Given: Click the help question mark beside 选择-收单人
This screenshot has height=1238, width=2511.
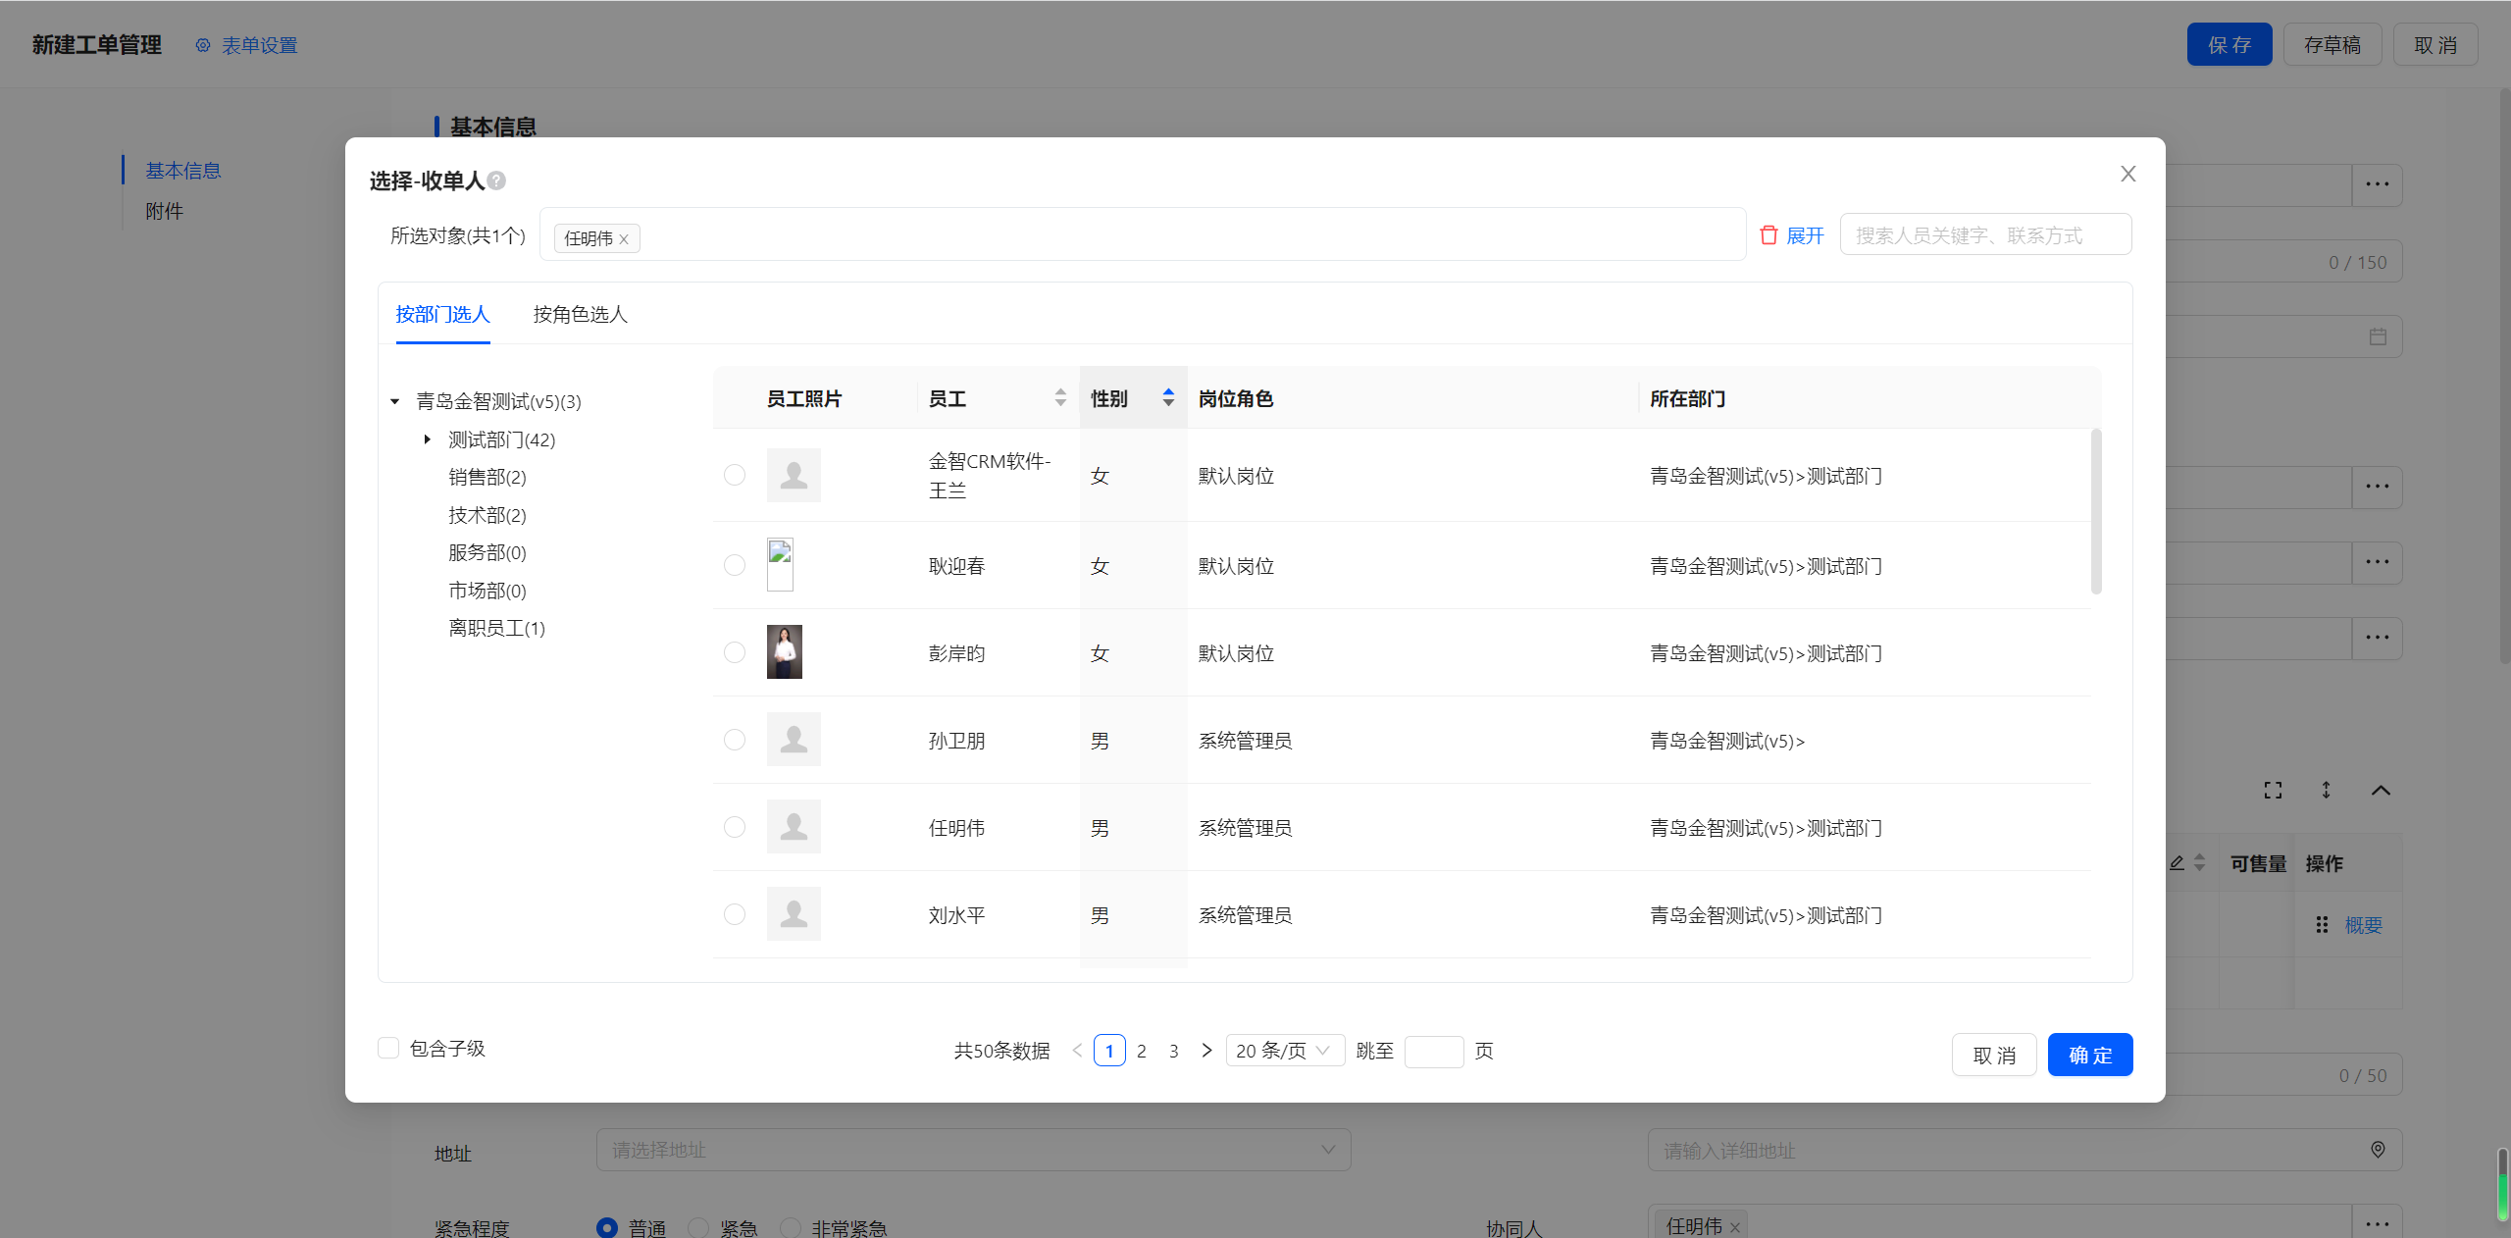Looking at the screenshot, I should click(496, 181).
